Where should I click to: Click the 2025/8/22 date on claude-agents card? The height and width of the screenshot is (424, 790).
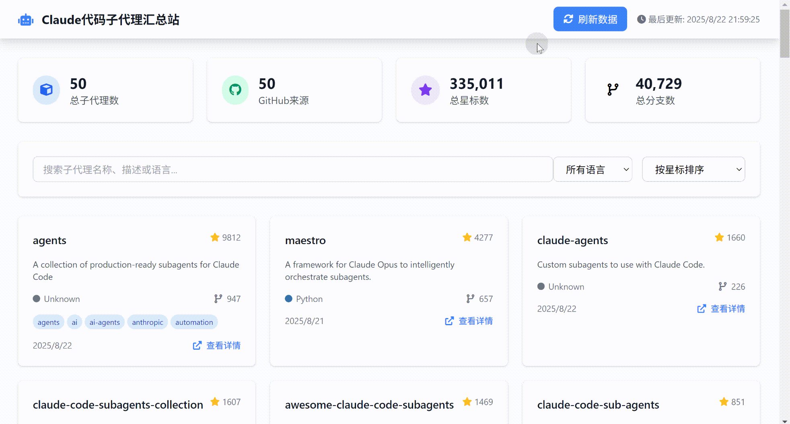click(557, 308)
